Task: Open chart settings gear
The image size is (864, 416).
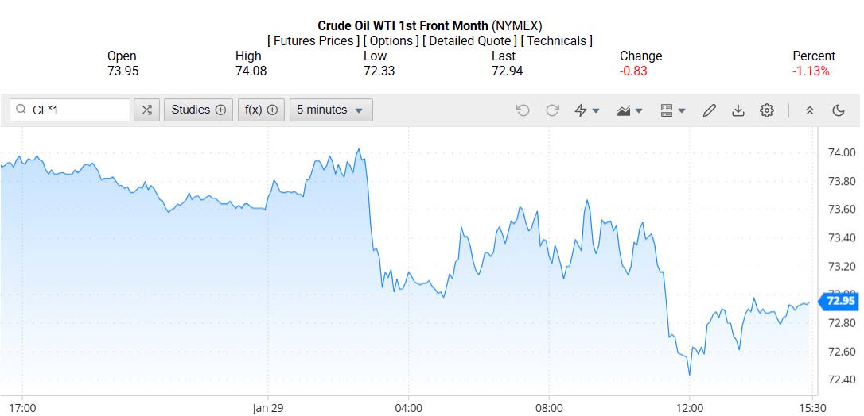Action: [767, 110]
